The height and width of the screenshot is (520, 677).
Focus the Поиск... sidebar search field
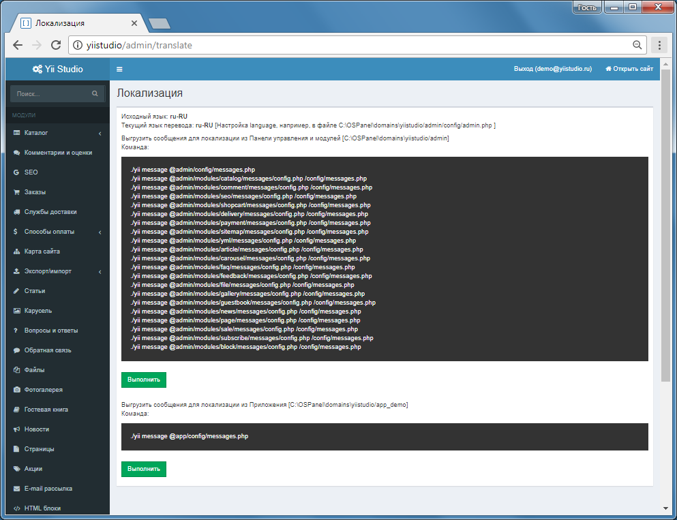52,93
